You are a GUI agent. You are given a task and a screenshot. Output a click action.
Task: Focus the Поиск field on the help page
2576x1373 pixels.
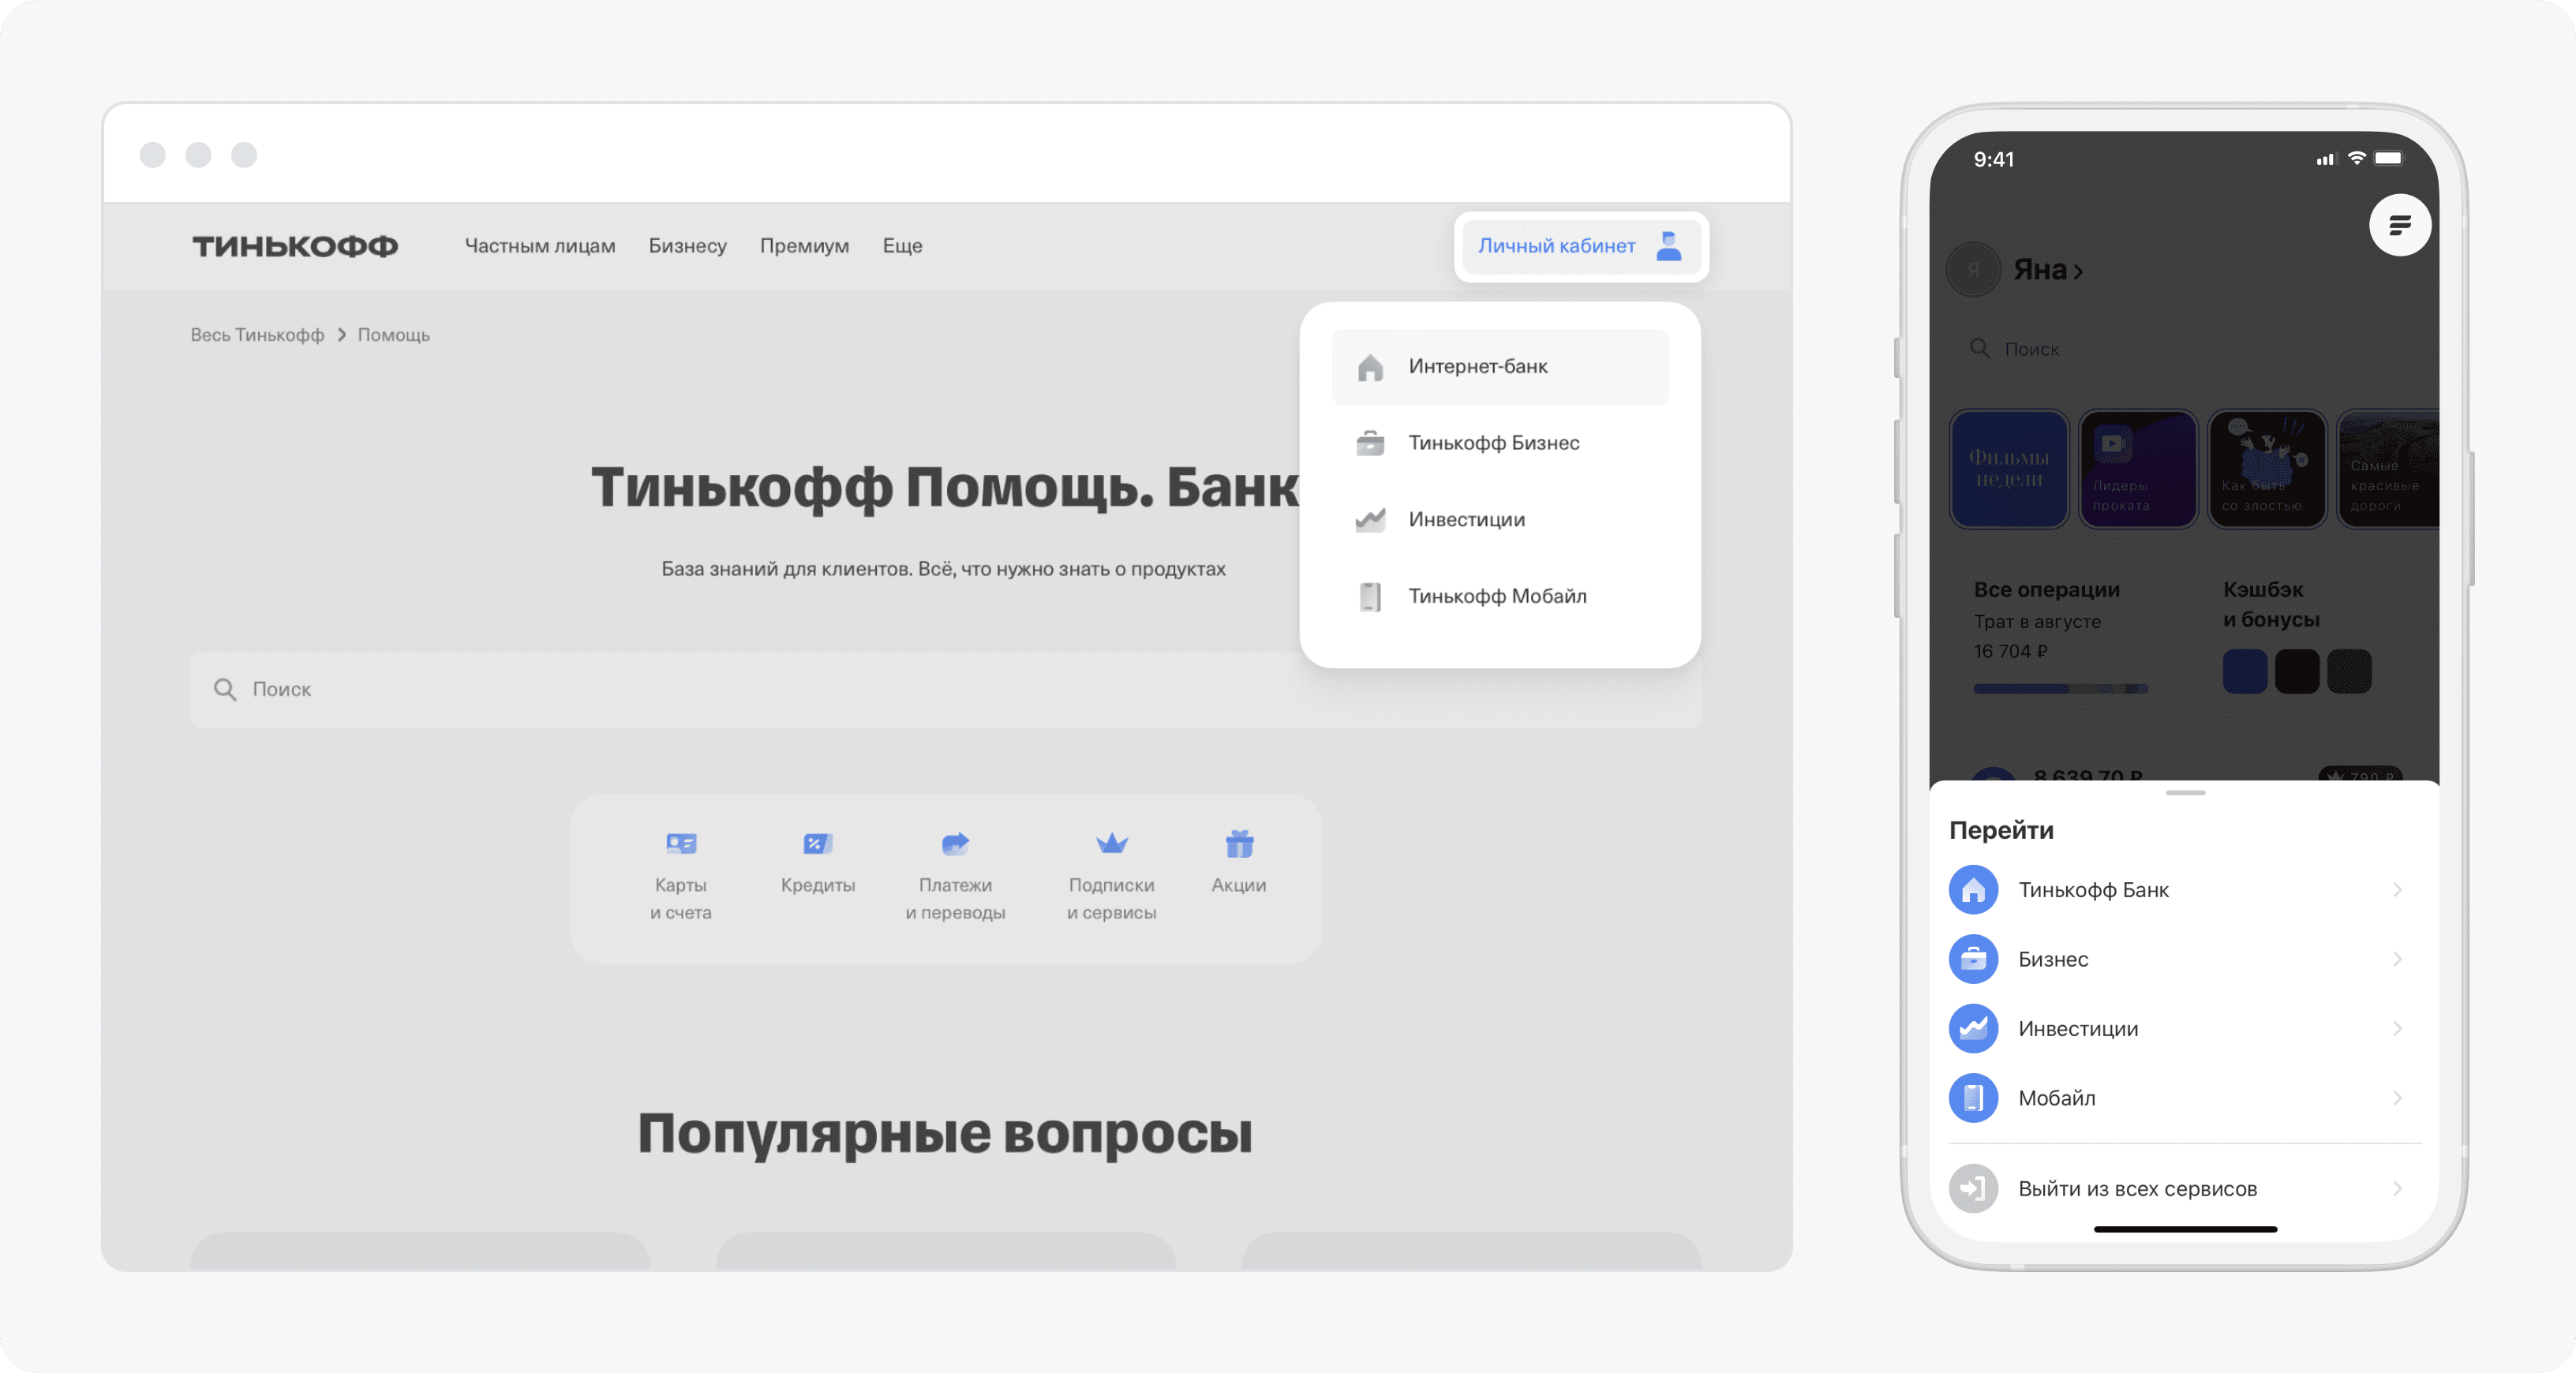(945, 690)
